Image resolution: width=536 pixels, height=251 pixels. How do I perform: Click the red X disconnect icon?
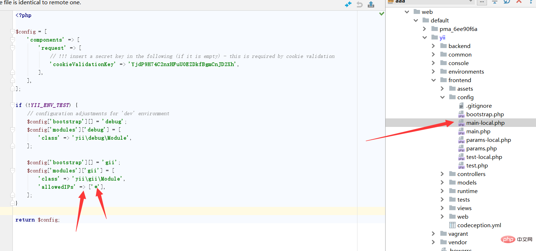(519, 1)
